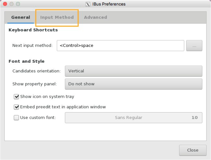Click the Keyboard Shortcuts section heading
This screenshot has width=211, height=160.
coord(33,30)
